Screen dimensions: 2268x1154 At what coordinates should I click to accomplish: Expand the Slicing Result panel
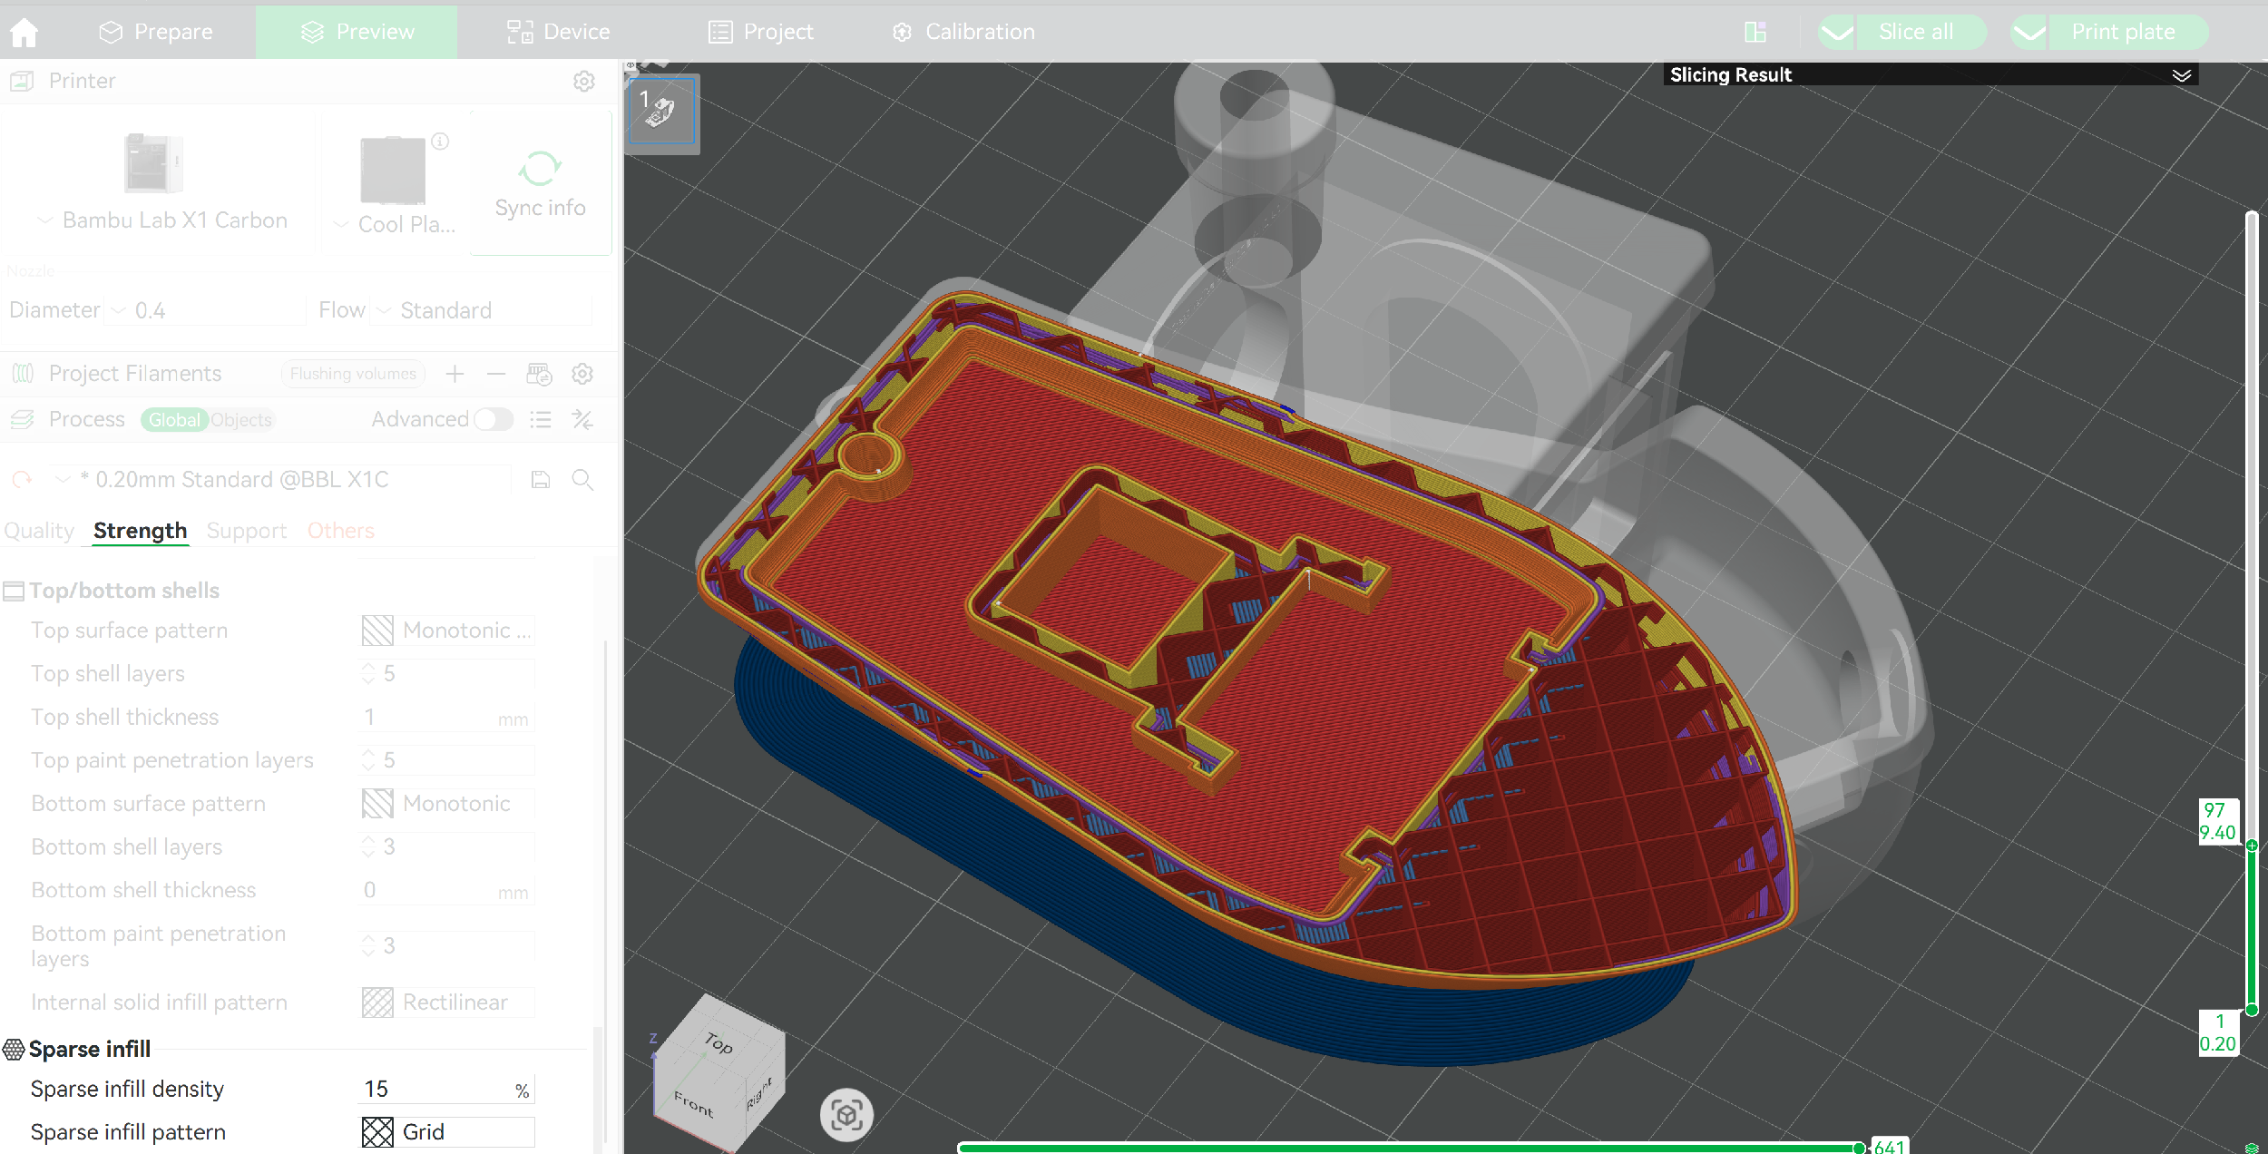point(2182,75)
